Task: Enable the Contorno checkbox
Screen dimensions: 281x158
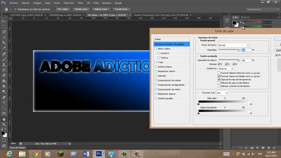Action: point(159,53)
